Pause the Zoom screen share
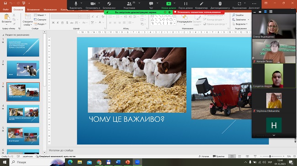This screenshot has width=297, height=166. [x=186, y=4]
